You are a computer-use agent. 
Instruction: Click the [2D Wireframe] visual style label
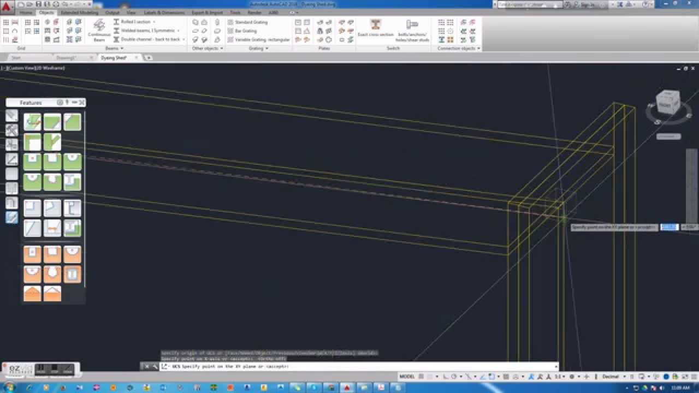coord(50,68)
